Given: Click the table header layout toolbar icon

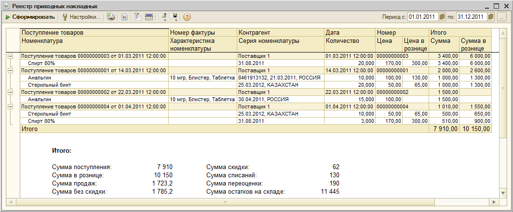Looking at the screenshot, I should pyautogui.click(x=149, y=17).
